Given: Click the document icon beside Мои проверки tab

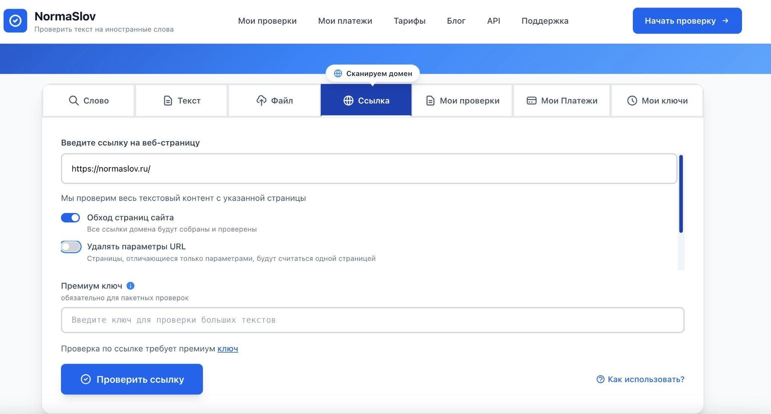Looking at the screenshot, I should pyautogui.click(x=430, y=100).
